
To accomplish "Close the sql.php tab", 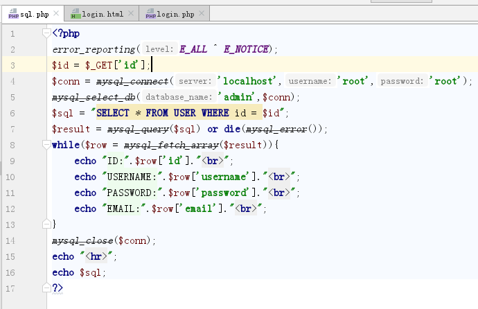I will pyautogui.click(x=56, y=13).
